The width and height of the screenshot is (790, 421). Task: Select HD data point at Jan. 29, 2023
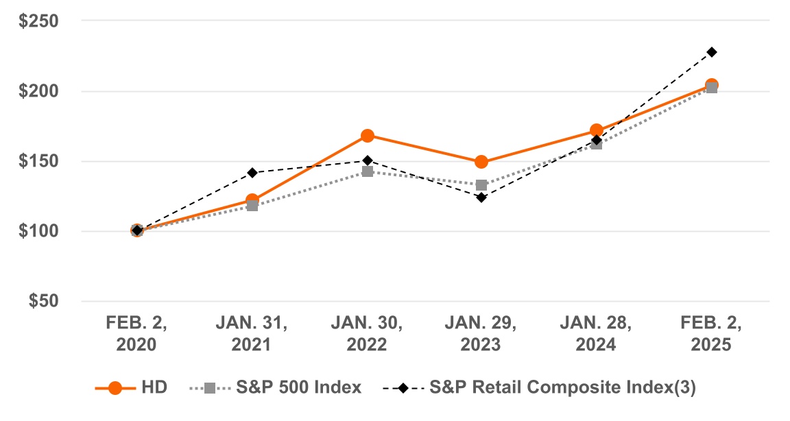click(481, 163)
